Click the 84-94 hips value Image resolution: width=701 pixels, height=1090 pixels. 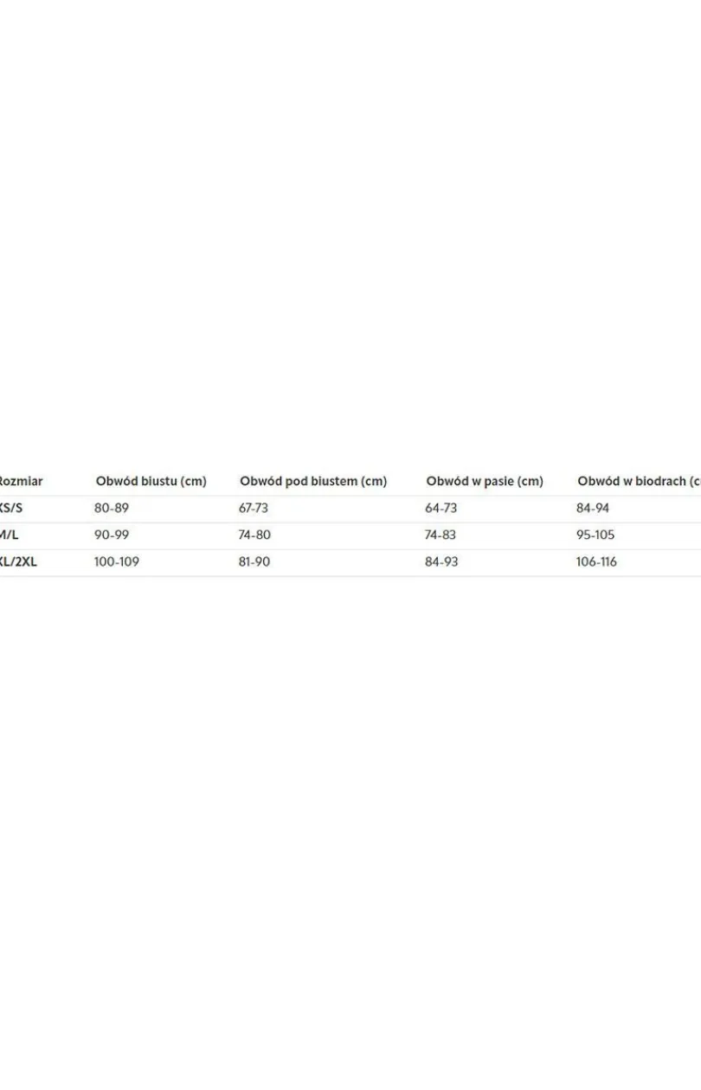coord(593,509)
